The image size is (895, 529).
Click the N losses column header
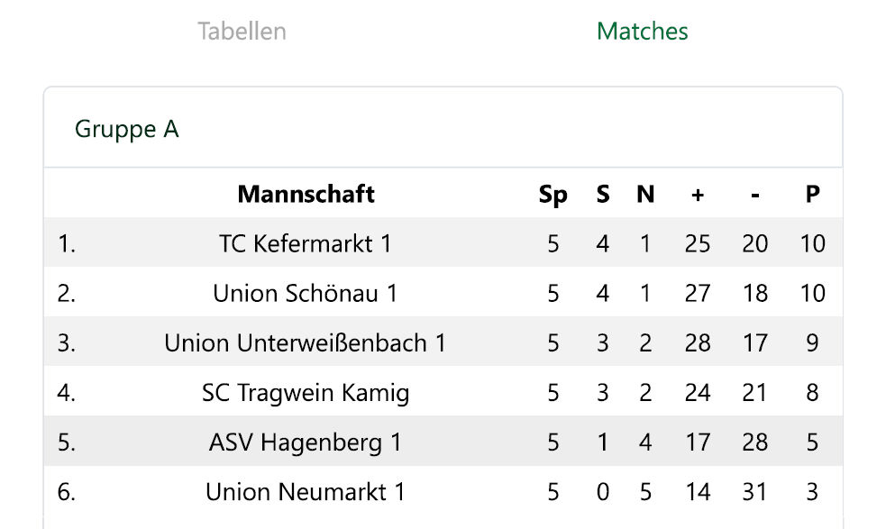[645, 194]
